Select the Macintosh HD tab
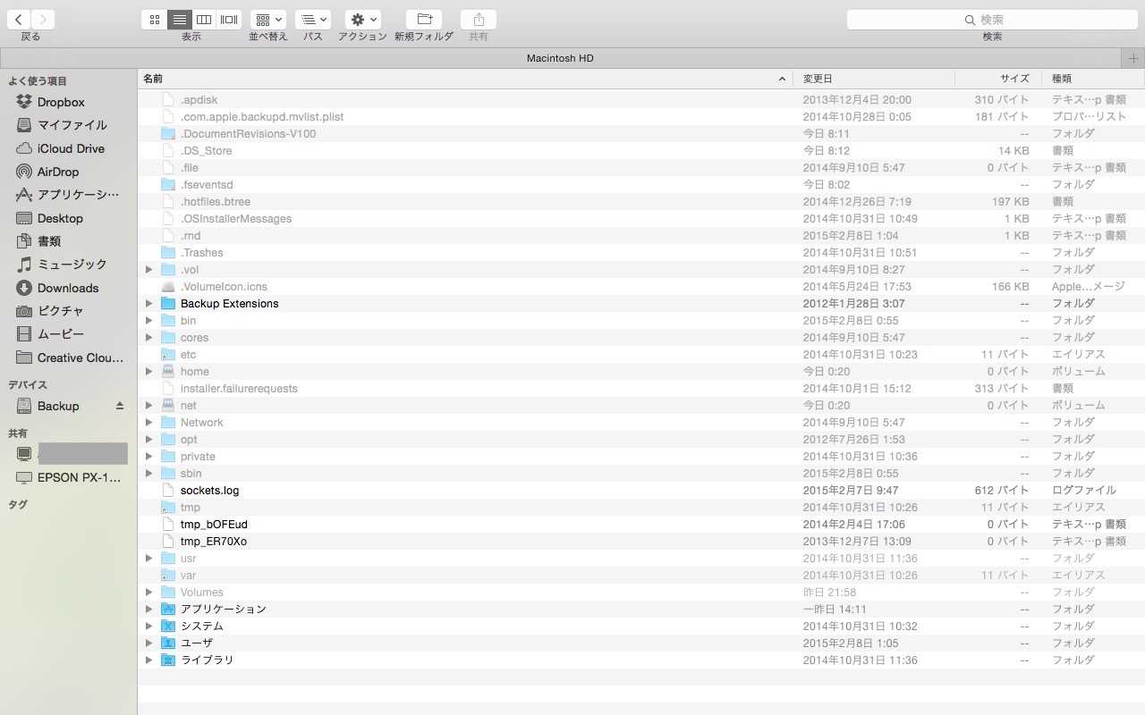Image resolution: width=1145 pixels, height=715 pixels. [x=560, y=58]
